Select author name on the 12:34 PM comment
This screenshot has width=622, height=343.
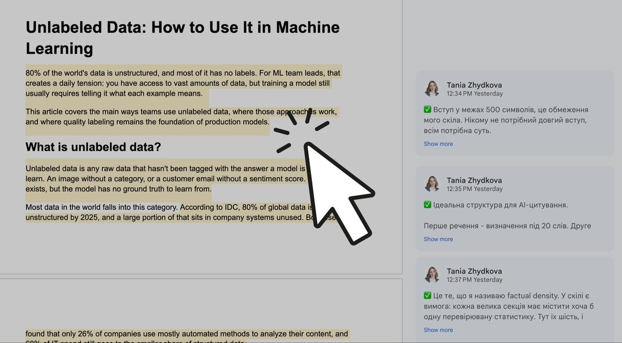point(474,85)
